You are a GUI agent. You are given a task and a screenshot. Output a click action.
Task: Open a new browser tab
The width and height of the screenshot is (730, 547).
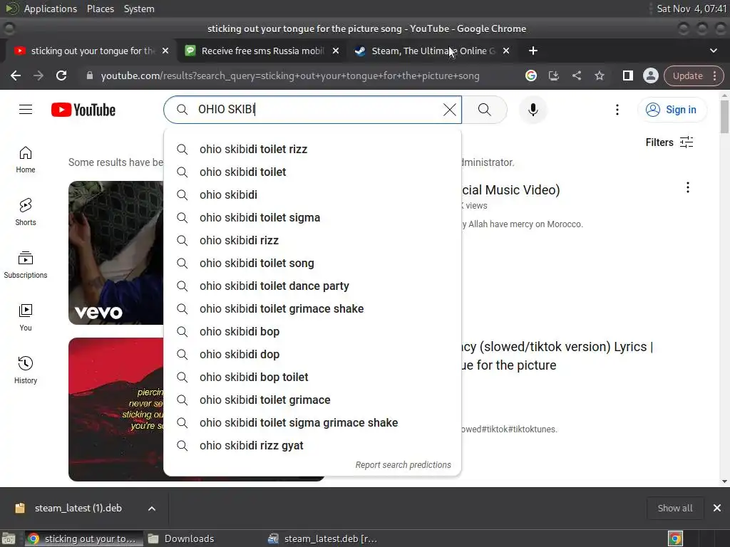(x=533, y=51)
